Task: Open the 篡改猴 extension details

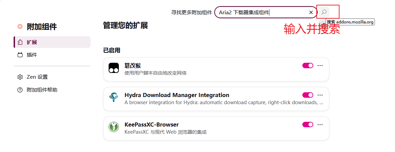Action: coord(216,70)
